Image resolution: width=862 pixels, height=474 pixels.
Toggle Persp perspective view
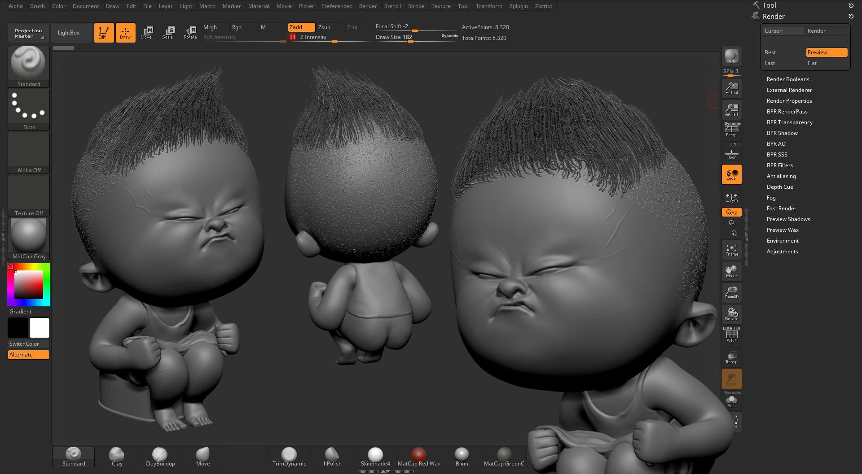pos(731,130)
